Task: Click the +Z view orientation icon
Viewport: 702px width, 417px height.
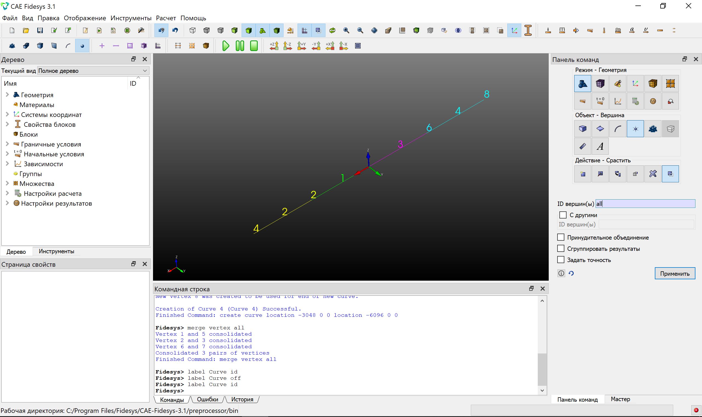Action: 274,46
